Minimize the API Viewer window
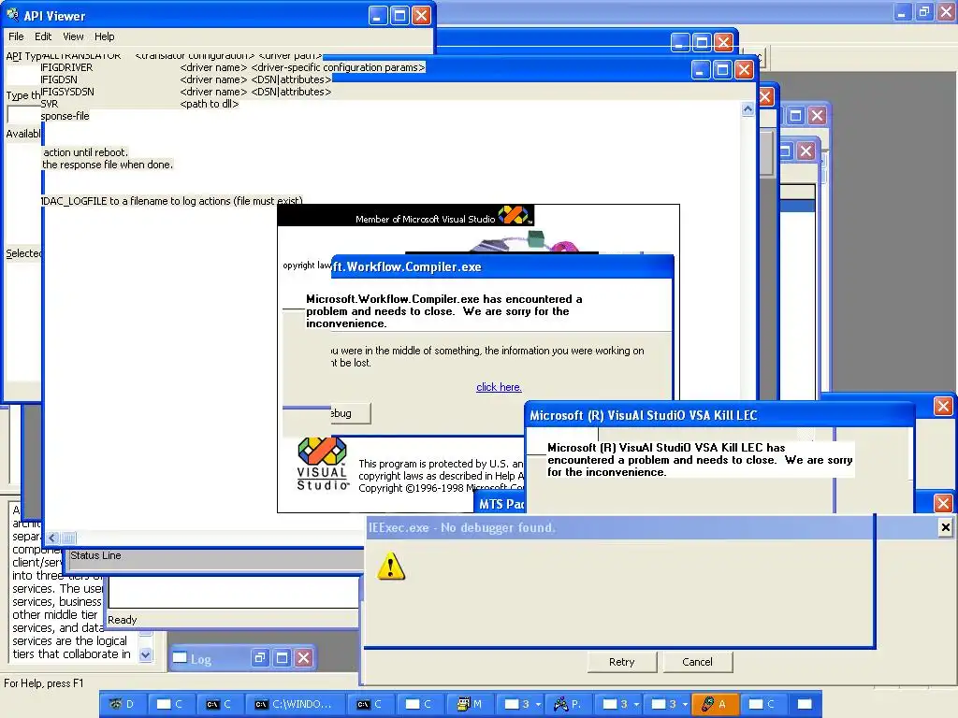Image resolution: width=958 pixels, height=718 pixels. (x=378, y=15)
